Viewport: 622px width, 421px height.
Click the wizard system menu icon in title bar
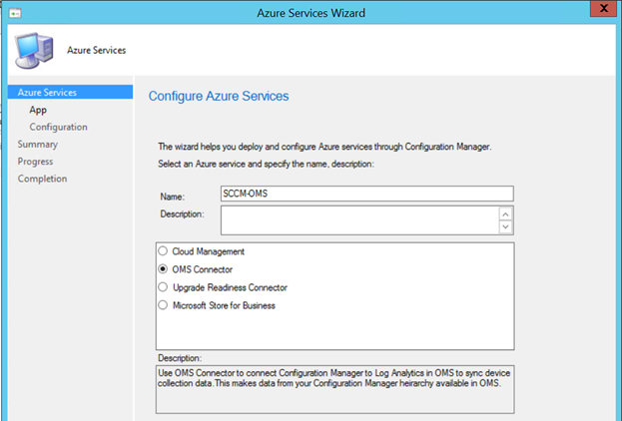tap(15, 13)
